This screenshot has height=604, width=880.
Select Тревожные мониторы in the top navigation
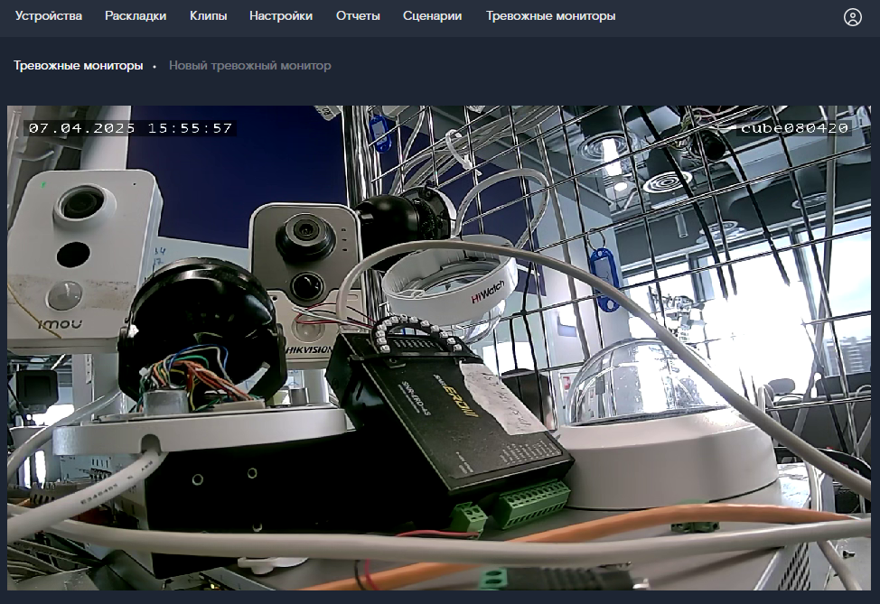tap(550, 15)
